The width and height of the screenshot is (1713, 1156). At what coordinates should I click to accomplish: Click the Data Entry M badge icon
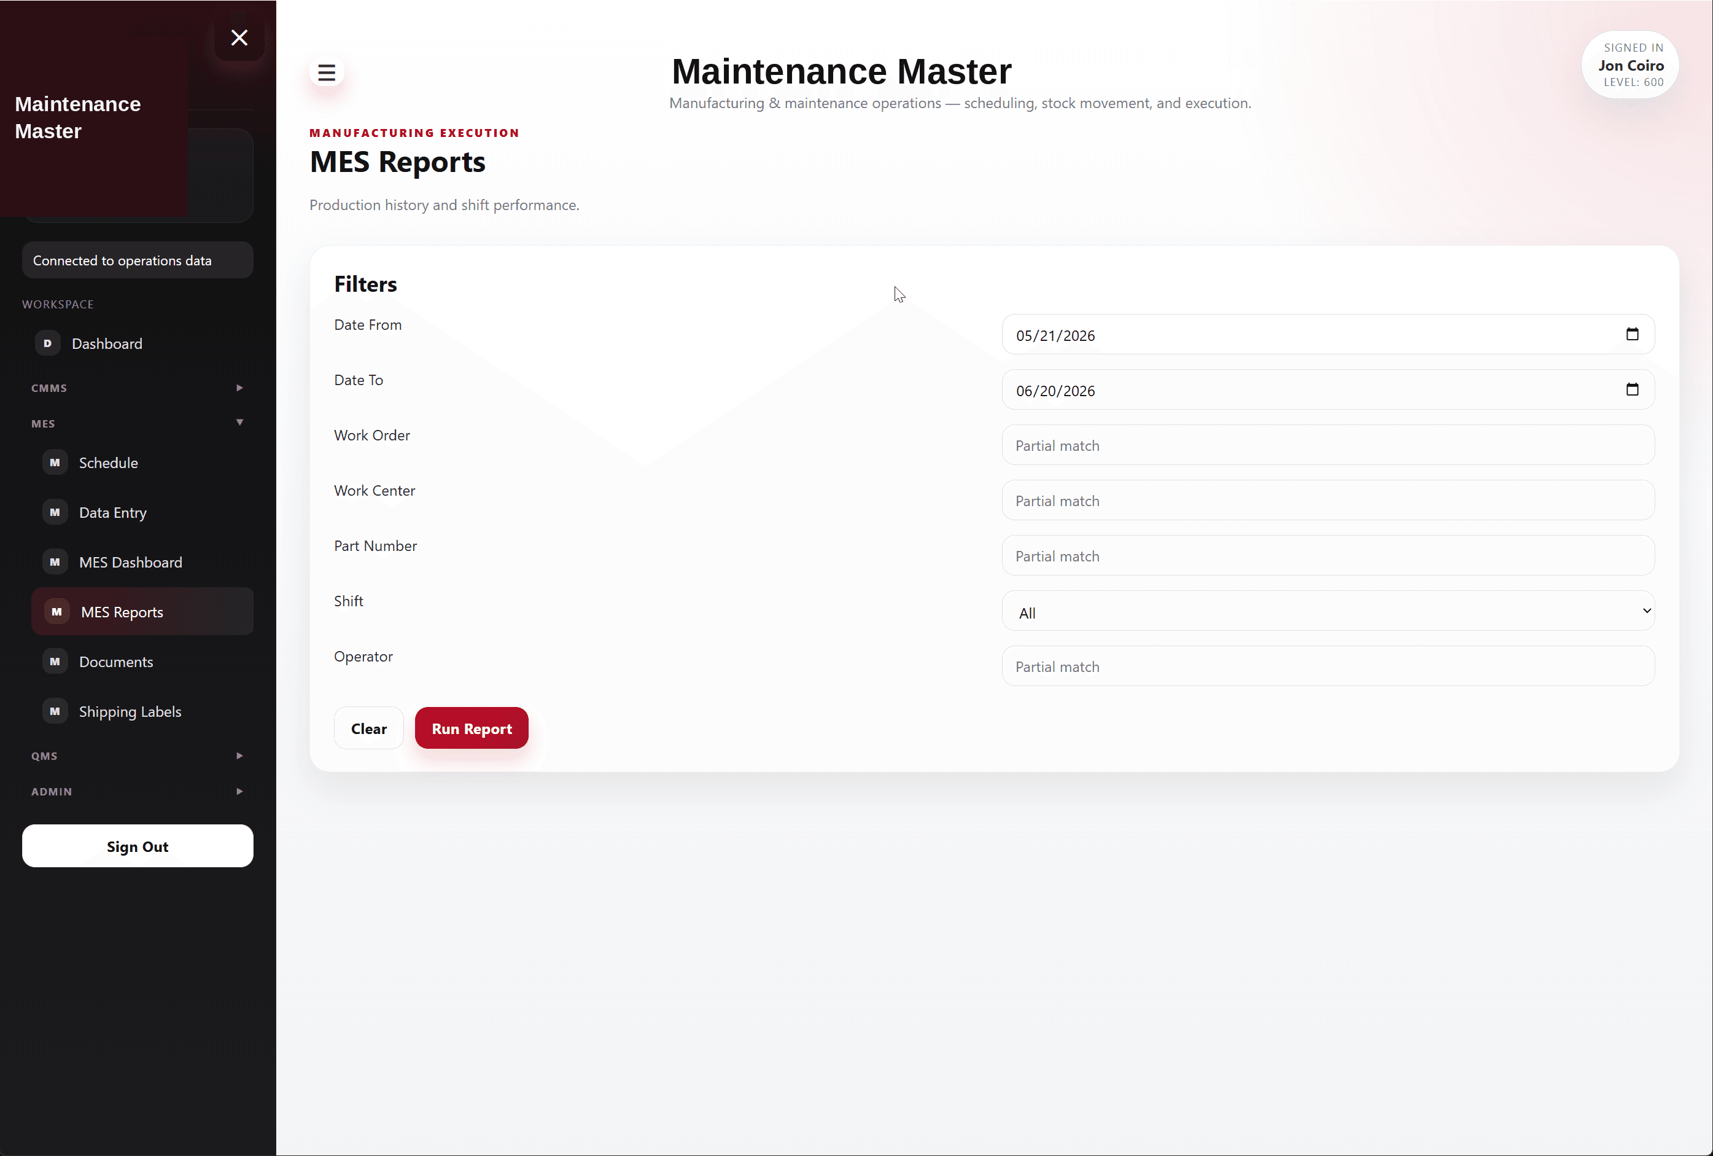(x=55, y=512)
